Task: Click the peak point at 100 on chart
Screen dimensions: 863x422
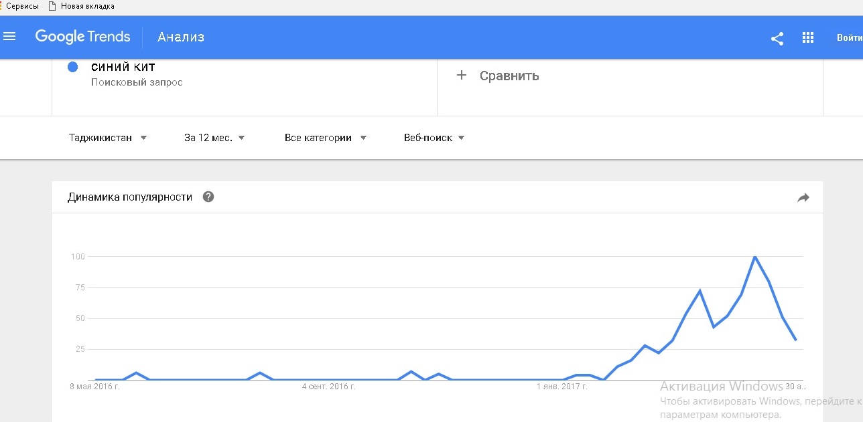Action: pos(754,257)
